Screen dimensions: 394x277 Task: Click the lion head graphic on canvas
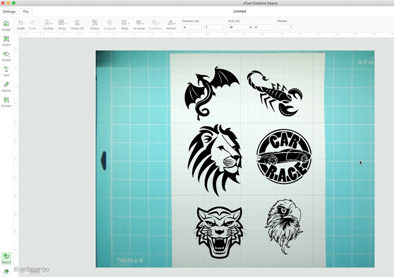pos(215,154)
